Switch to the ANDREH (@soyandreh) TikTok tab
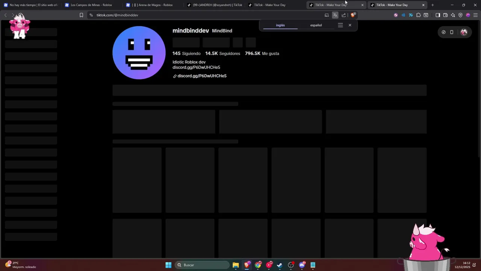 click(215, 5)
